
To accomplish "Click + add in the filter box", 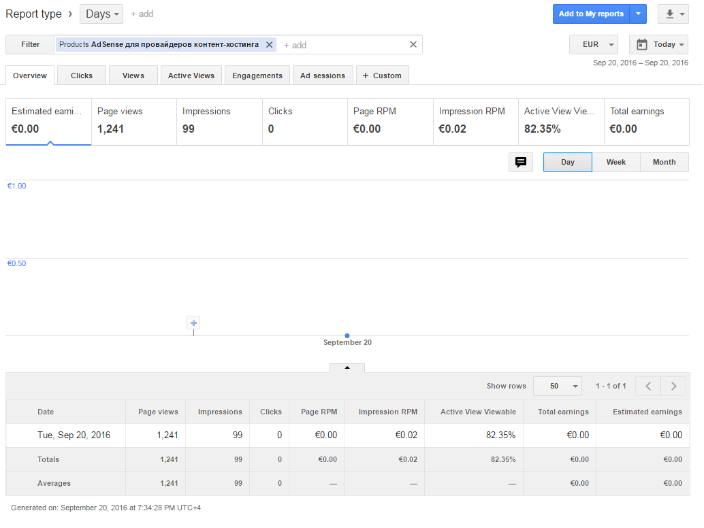I will click(x=295, y=45).
